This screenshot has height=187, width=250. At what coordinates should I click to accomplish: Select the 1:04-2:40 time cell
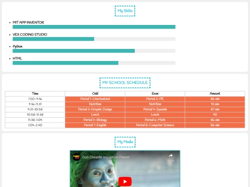click(x=35, y=125)
